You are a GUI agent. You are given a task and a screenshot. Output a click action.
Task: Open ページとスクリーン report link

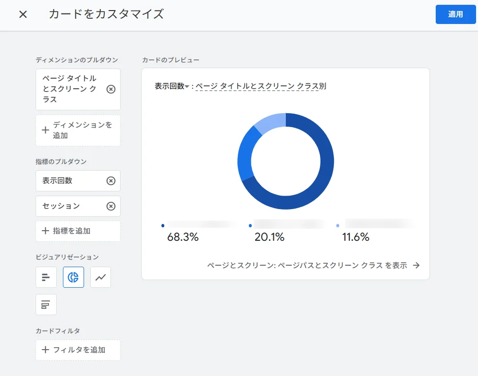coord(313,266)
